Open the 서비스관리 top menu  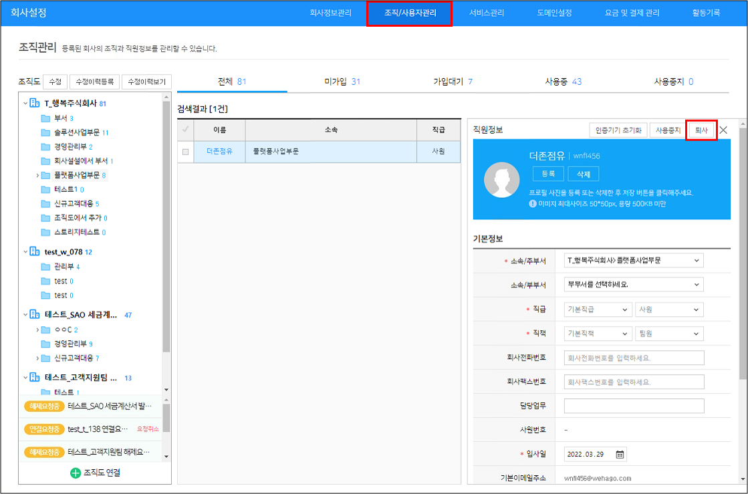pyautogui.click(x=486, y=13)
